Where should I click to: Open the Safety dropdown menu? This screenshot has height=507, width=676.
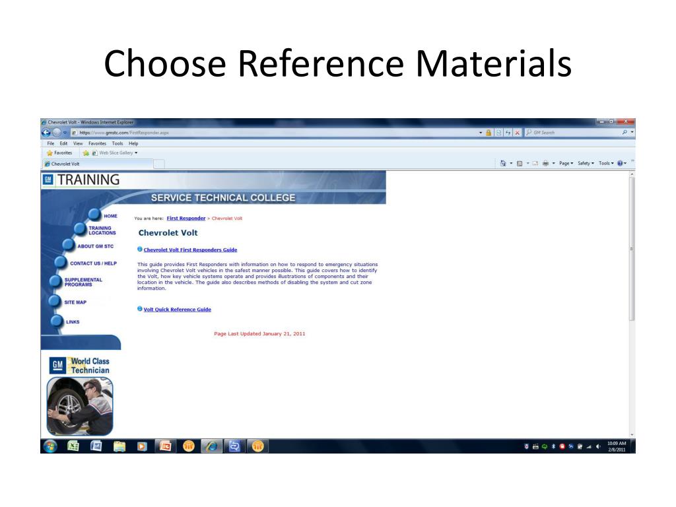(x=586, y=164)
